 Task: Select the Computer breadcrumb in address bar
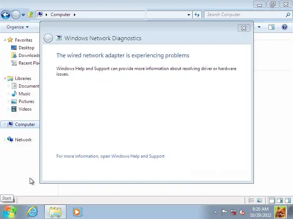[60, 15]
